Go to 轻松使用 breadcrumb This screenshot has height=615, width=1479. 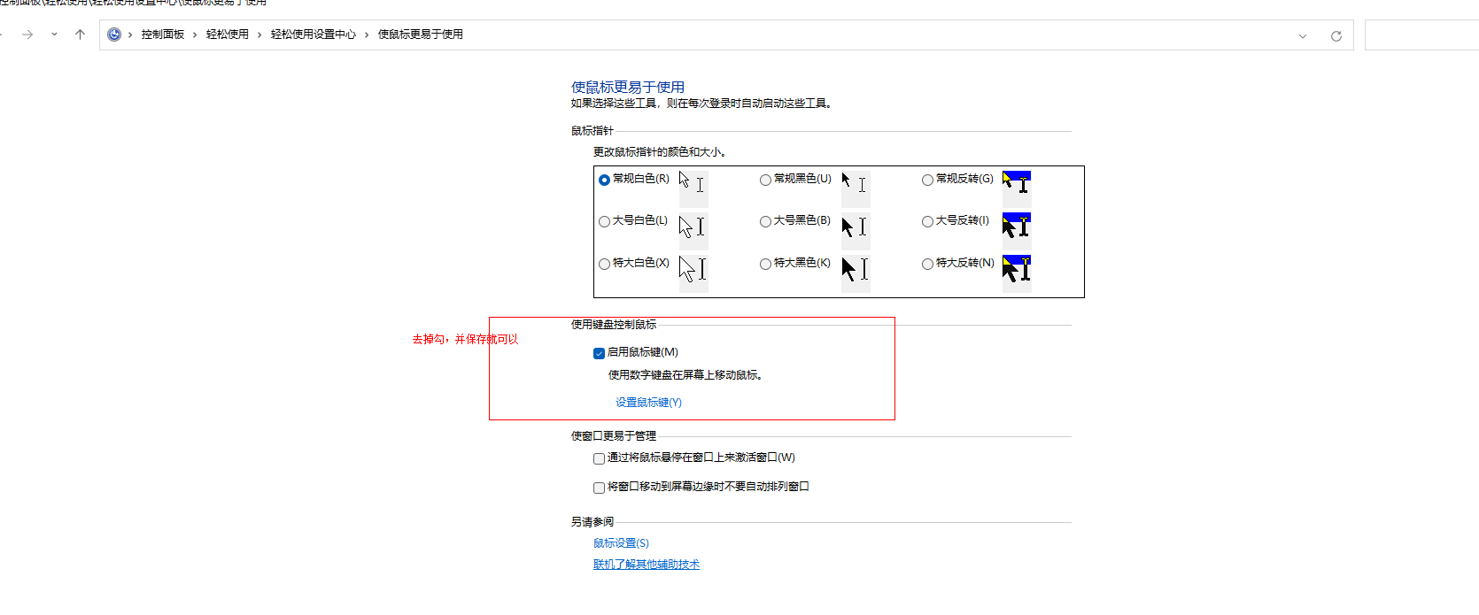coord(228,35)
